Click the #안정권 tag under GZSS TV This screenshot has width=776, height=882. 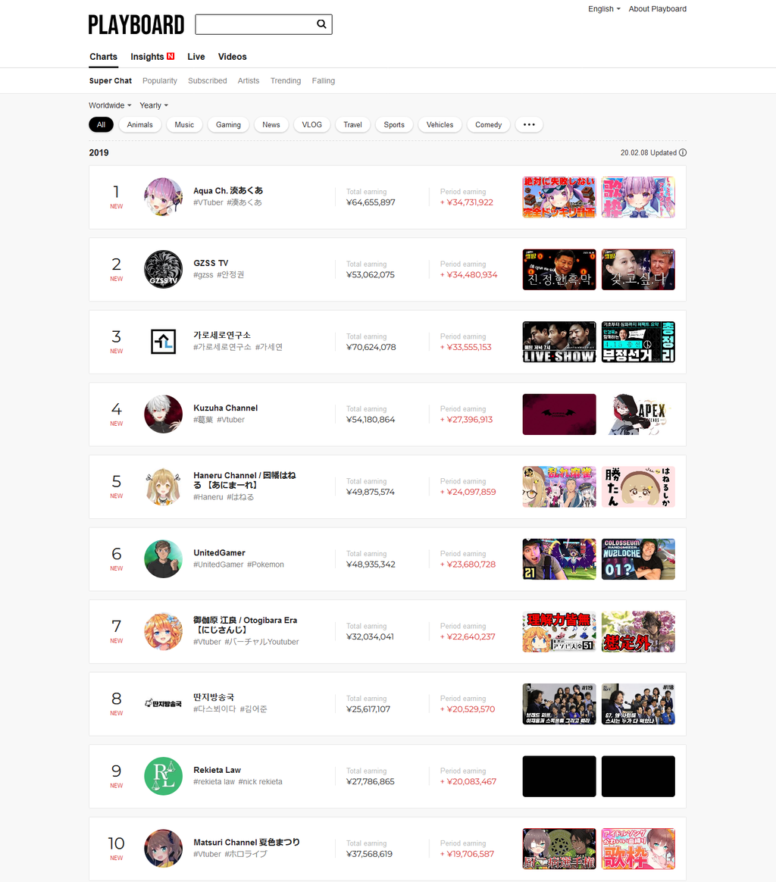click(x=230, y=275)
